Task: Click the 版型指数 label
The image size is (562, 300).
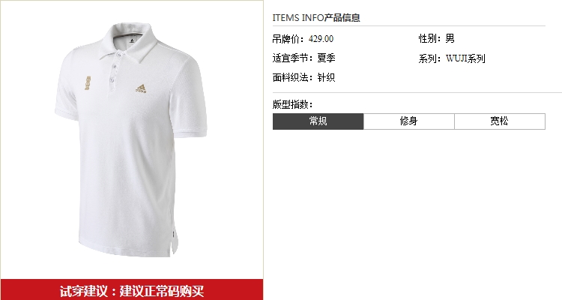Action: 292,104
